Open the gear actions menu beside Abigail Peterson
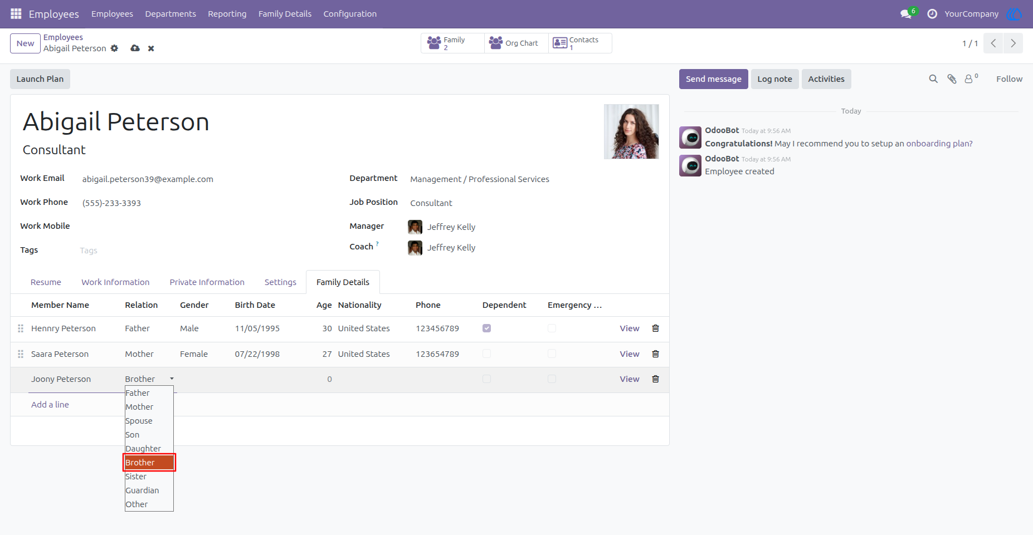1033x535 pixels. click(114, 48)
